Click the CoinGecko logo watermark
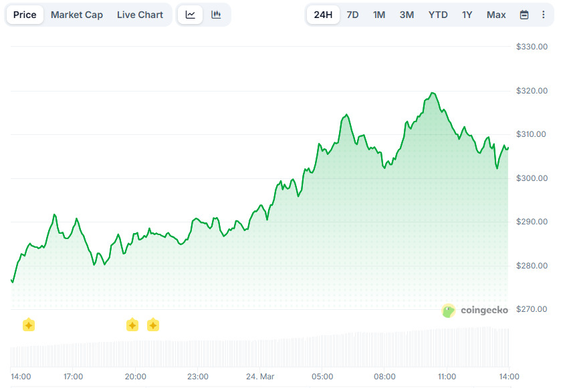This screenshot has width=563, height=388. click(x=475, y=311)
